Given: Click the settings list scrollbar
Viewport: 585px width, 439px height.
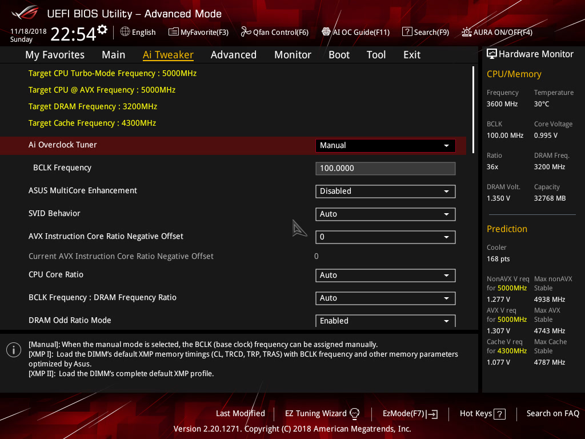Looking at the screenshot, I should coord(473,110).
